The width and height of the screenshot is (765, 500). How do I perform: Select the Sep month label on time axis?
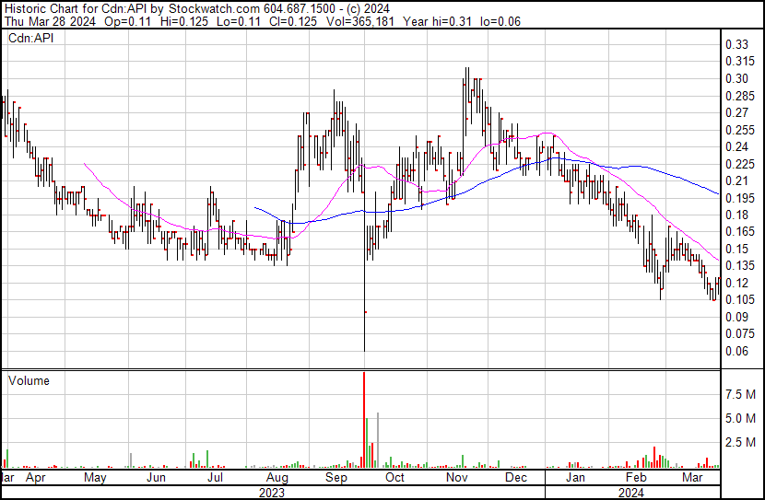coord(336,479)
